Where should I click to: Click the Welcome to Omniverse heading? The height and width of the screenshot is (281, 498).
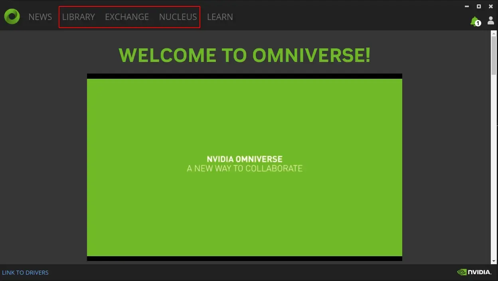tap(244, 55)
